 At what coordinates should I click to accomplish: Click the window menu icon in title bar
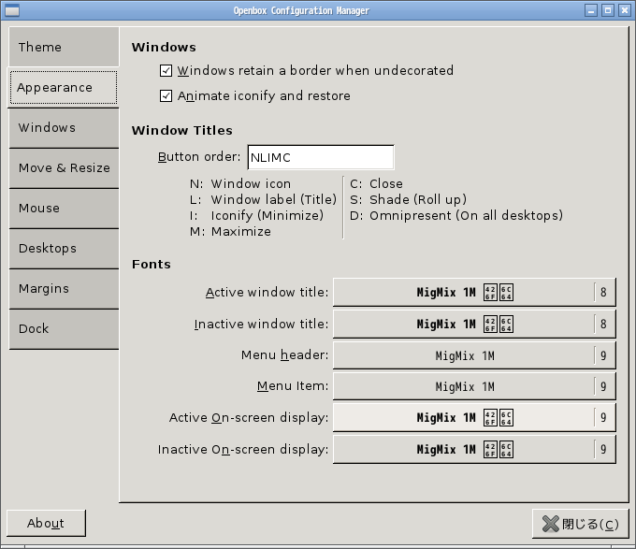pos(12,10)
